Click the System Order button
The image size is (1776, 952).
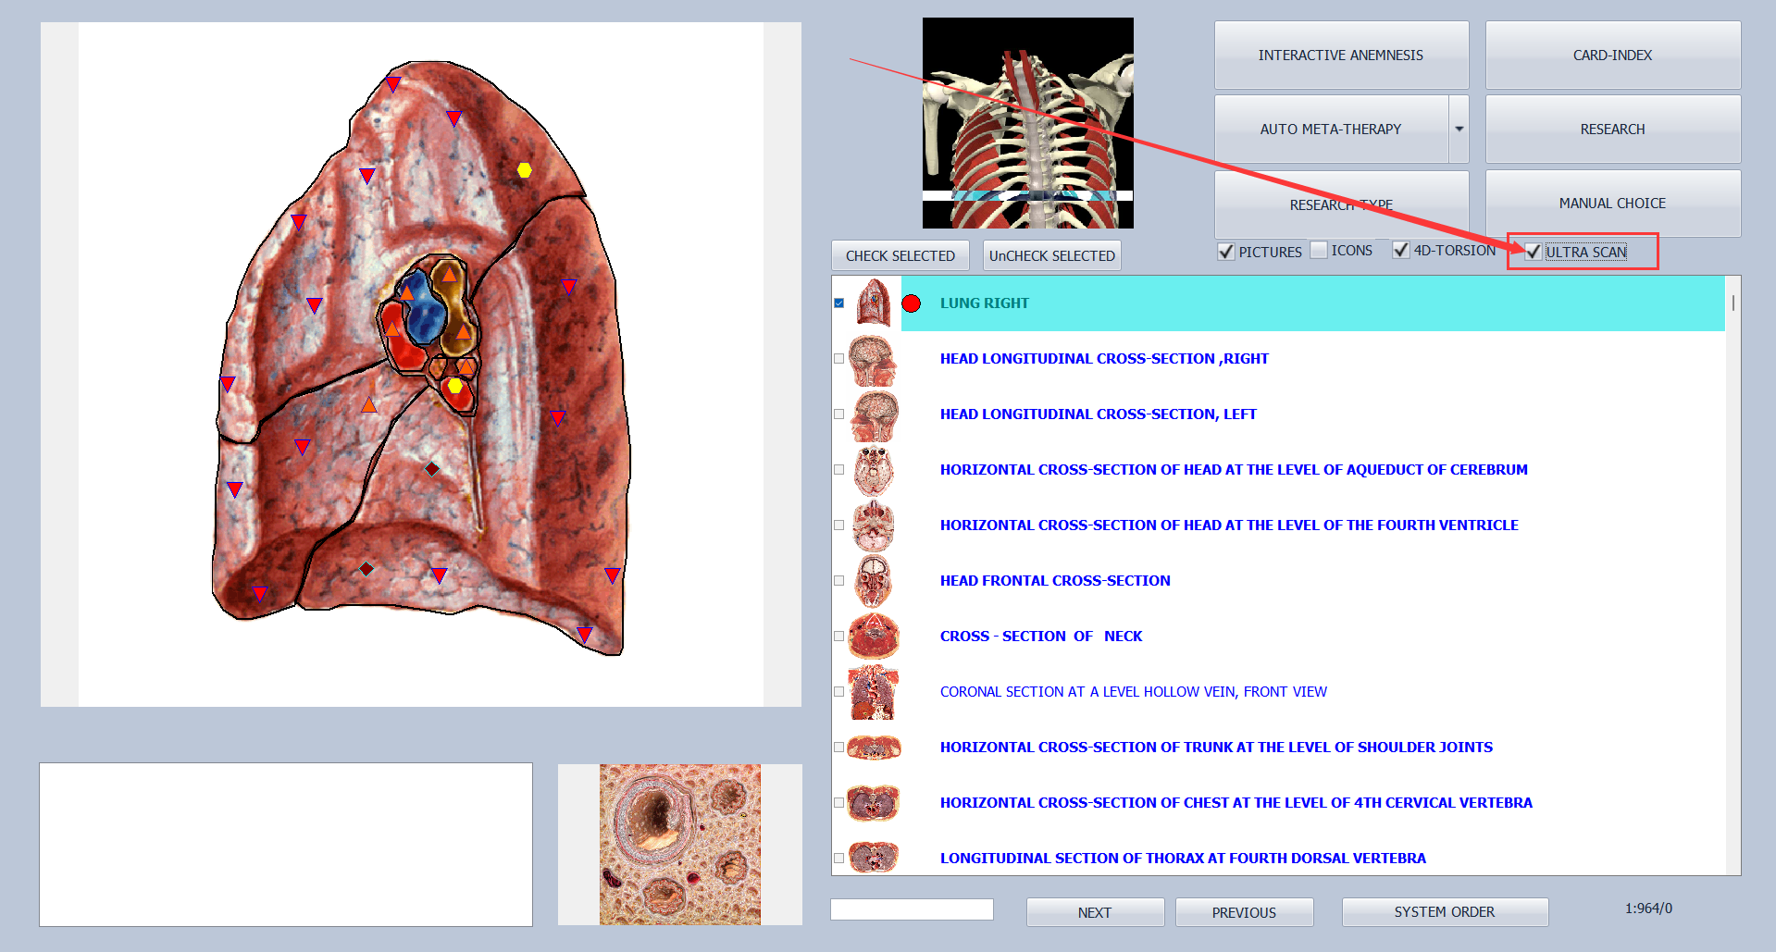tap(1444, 912)
